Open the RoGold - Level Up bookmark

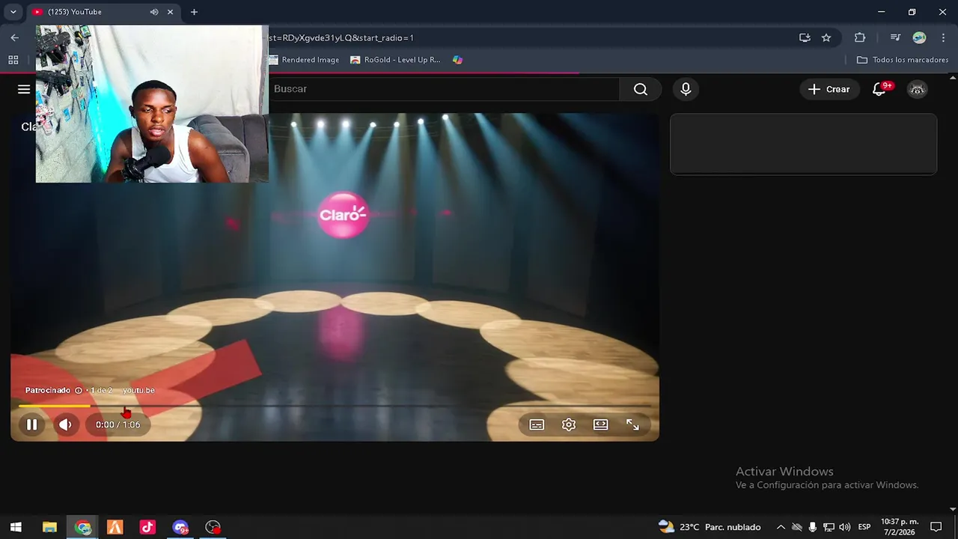tap(395, 60)
